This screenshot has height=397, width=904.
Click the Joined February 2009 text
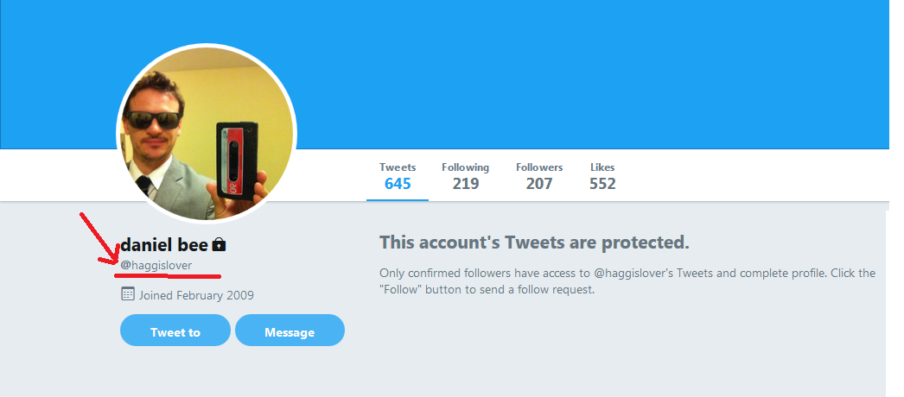coord(196,295)
